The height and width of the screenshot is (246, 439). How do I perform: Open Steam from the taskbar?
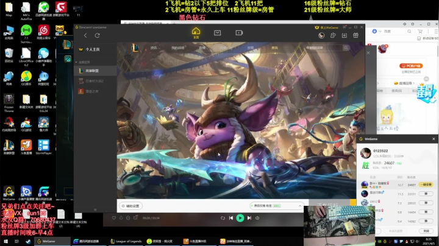click(28, 241)
